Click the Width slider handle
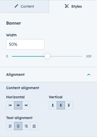Screen dimensions: 97x137 click(x=47, y=56)
